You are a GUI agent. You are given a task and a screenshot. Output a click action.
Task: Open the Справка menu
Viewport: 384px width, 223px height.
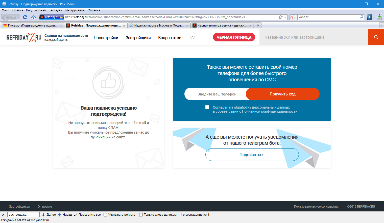[94, 10]
